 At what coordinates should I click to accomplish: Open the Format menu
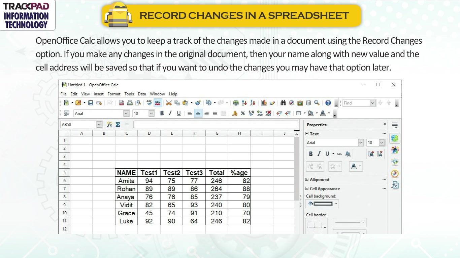pyautogui.click(x=114, y=94)
